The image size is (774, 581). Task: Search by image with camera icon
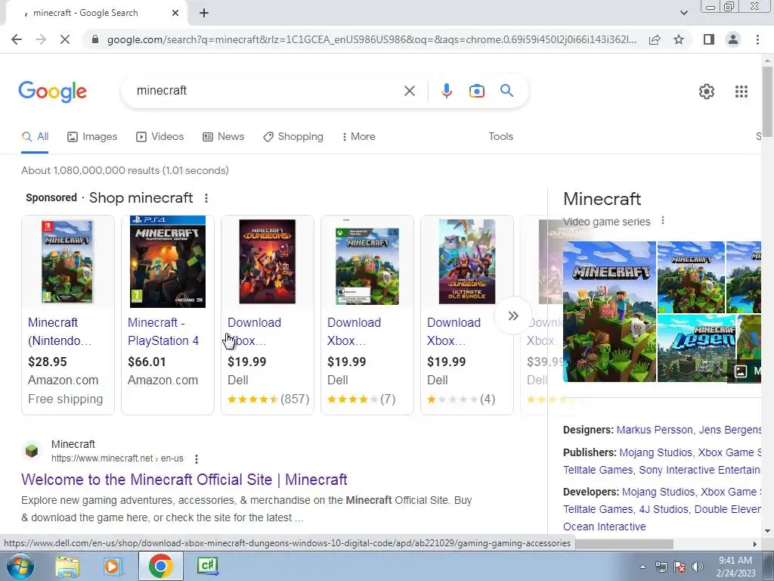click(x=476, y=91)
